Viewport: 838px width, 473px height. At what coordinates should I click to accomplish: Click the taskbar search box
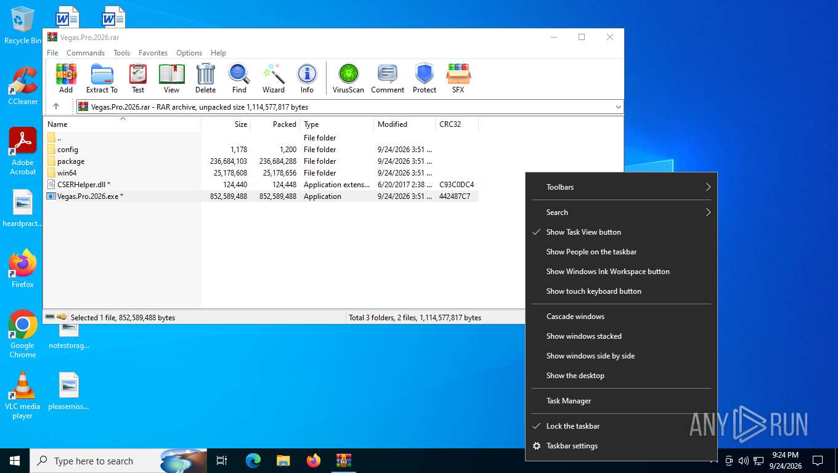point(118,461)
